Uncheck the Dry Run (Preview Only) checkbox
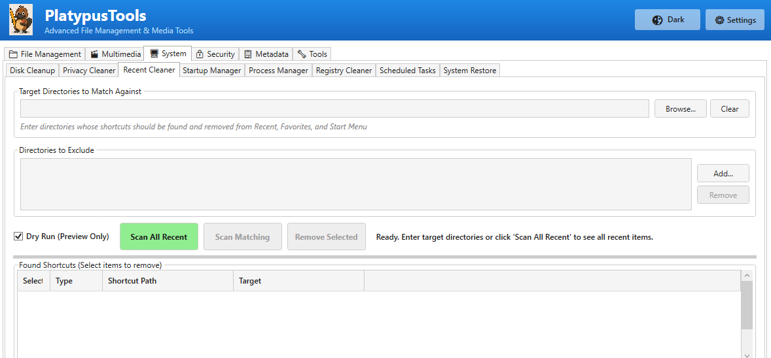Screen dimensions: 771x358 point(18,236)
